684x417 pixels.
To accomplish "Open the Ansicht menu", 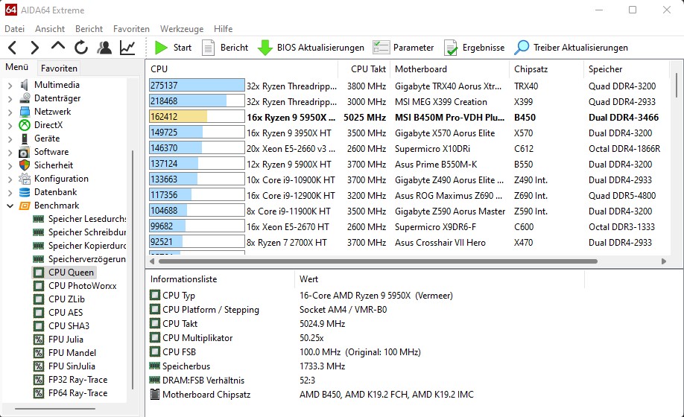I will (50, 29).
